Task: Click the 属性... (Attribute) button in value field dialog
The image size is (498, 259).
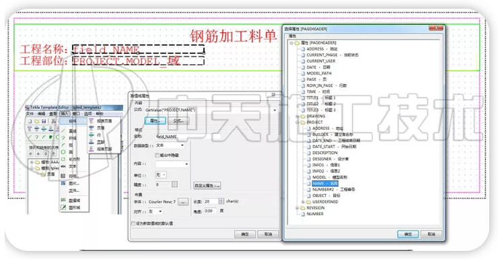Action: coord(155,121)
